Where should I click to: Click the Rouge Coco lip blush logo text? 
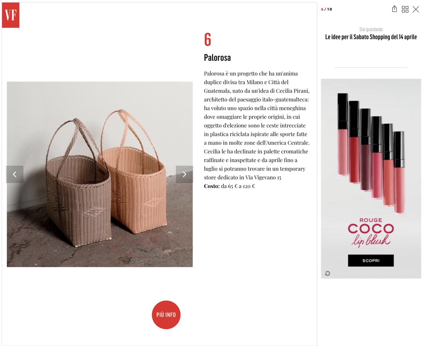371,232
